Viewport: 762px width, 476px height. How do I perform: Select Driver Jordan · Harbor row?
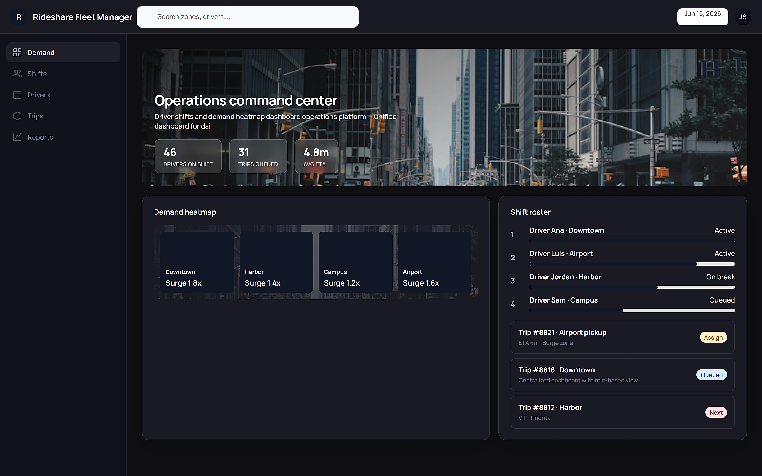623,281
